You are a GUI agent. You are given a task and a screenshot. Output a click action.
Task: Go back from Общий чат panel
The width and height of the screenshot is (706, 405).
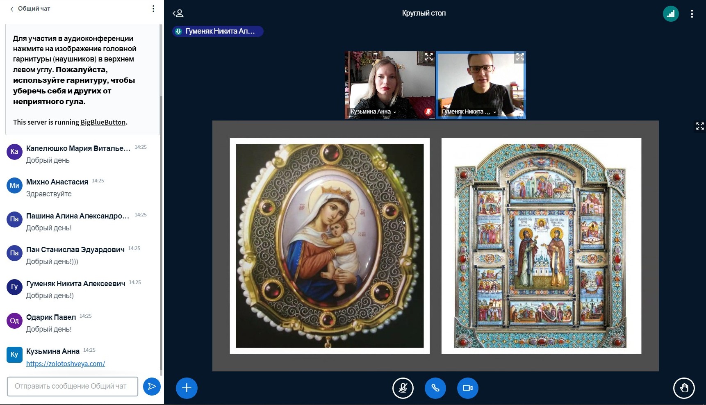pos(11,9)
